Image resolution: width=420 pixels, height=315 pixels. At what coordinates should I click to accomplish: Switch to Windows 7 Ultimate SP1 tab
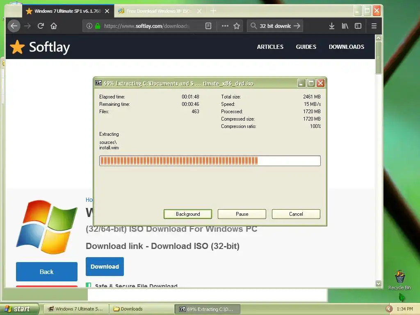coord(68,11)
